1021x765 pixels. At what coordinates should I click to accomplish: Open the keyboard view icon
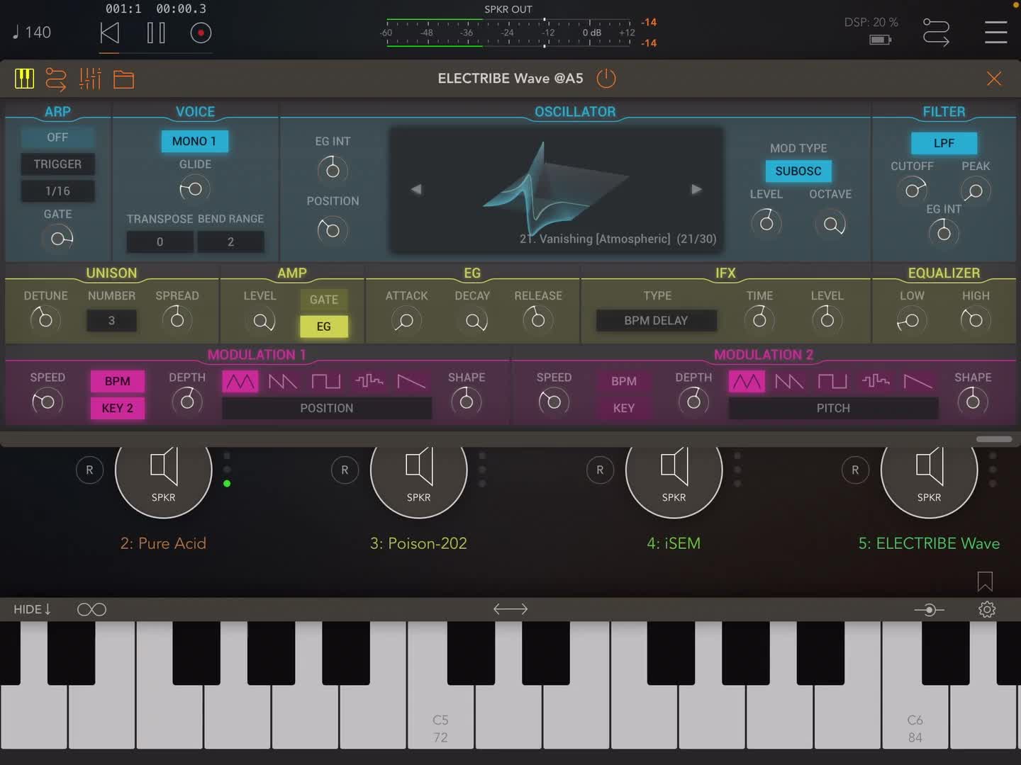click(24, 79)
